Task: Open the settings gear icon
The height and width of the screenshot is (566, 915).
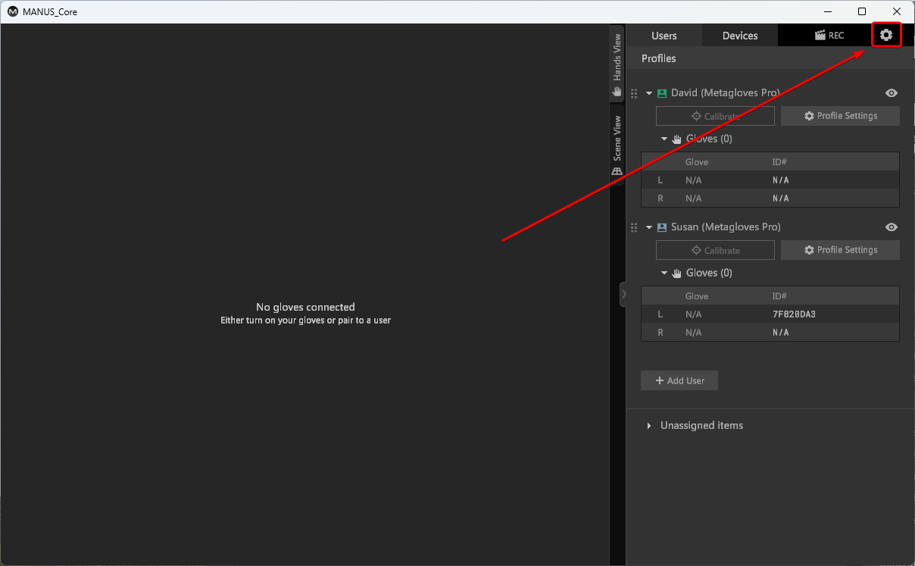Action: pyautogui.click(x=885, y=35)
